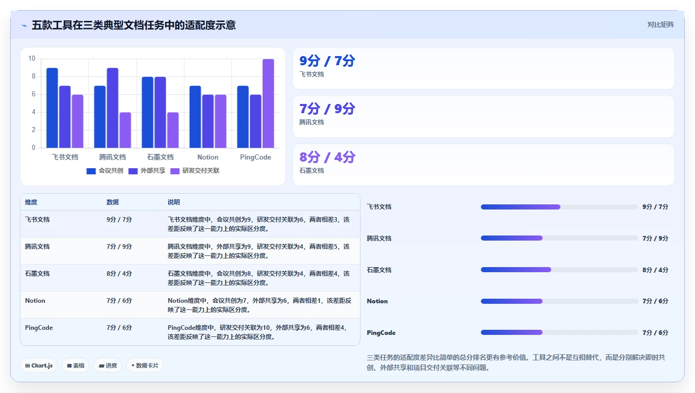This screenshot has height=393, width=695.
Task: Click the lightning icon beside the title
Action: tap(24, 25)
